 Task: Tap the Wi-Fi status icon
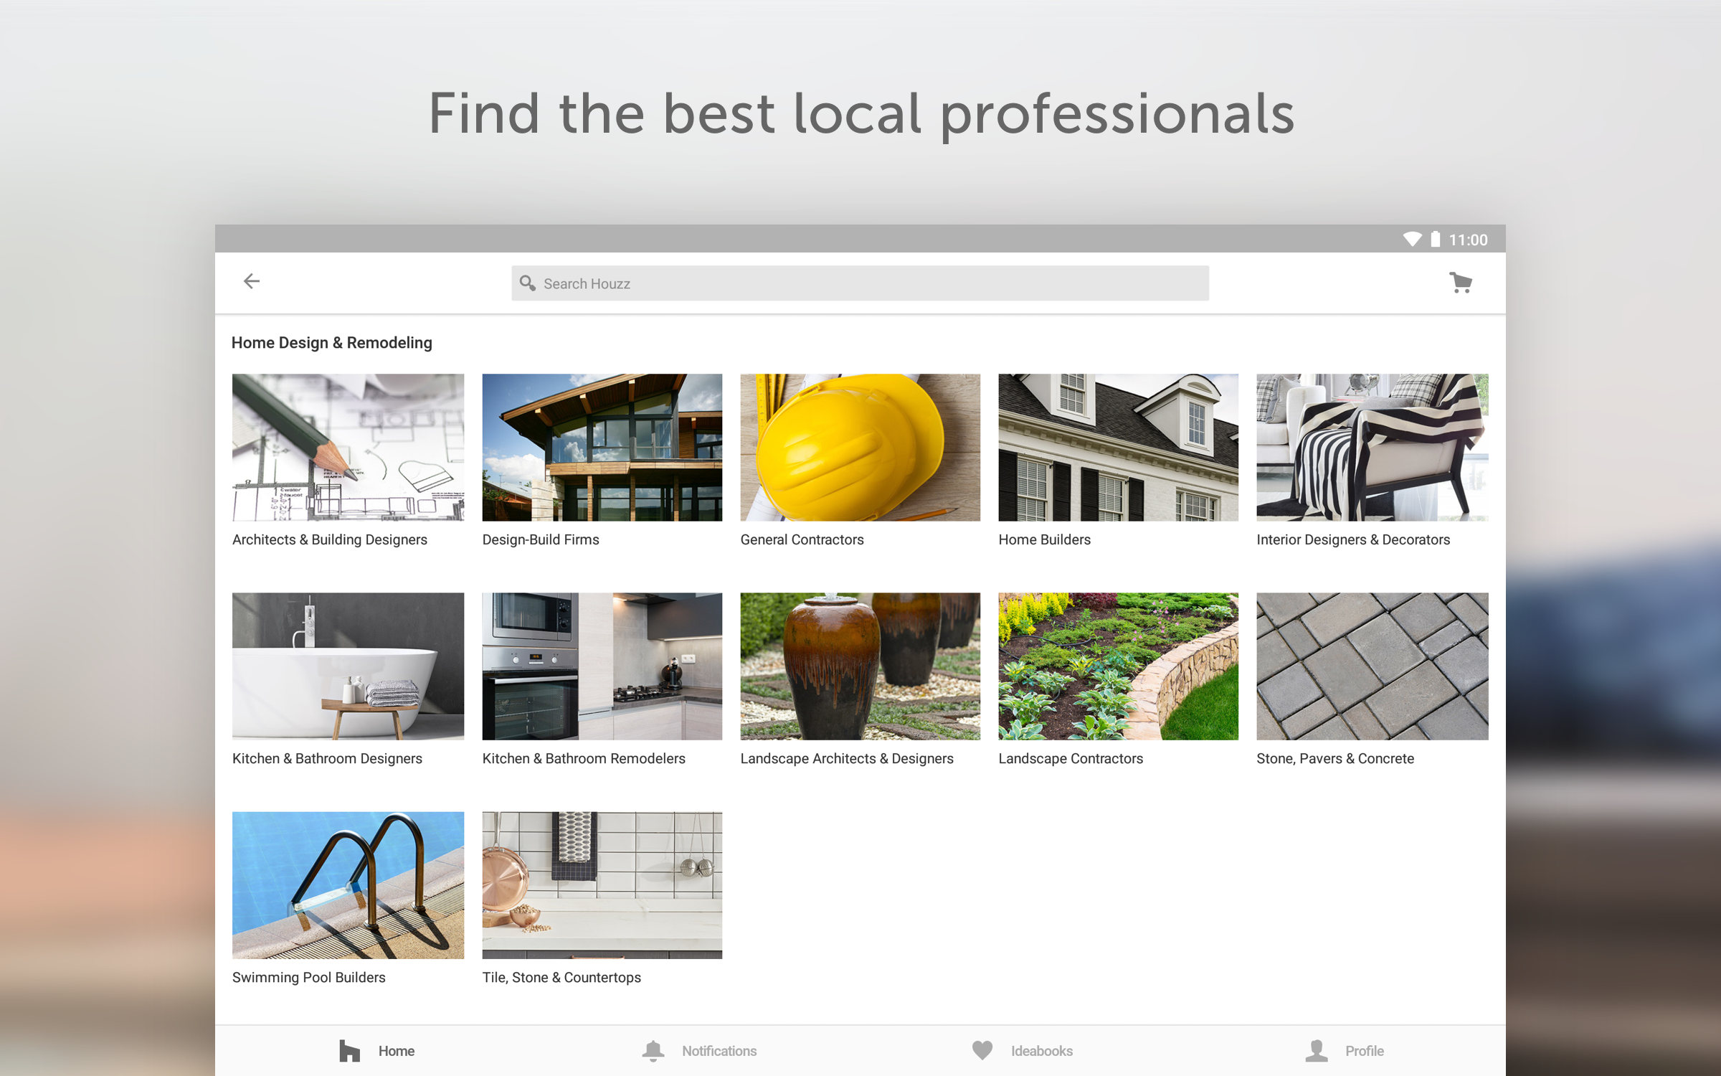pos(1411,240)
